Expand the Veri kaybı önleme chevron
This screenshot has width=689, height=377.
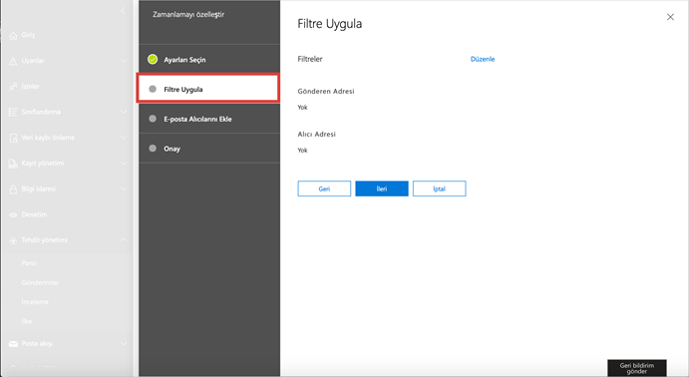coord(124,138)
